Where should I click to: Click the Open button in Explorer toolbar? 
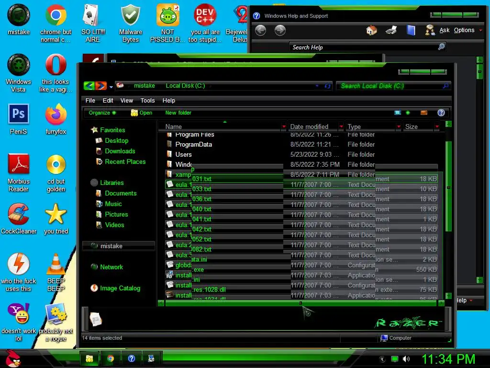click(142, 113)
